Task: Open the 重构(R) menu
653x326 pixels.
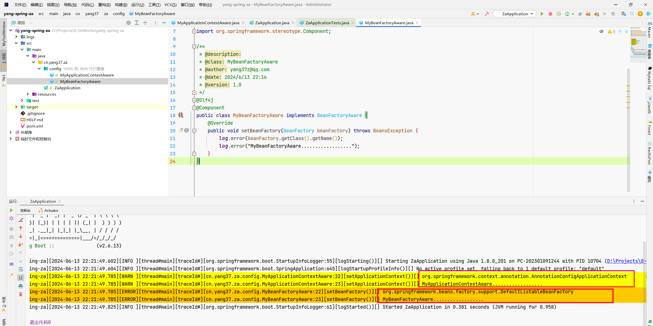Action: pyautogui.click(x=104, y=5)
